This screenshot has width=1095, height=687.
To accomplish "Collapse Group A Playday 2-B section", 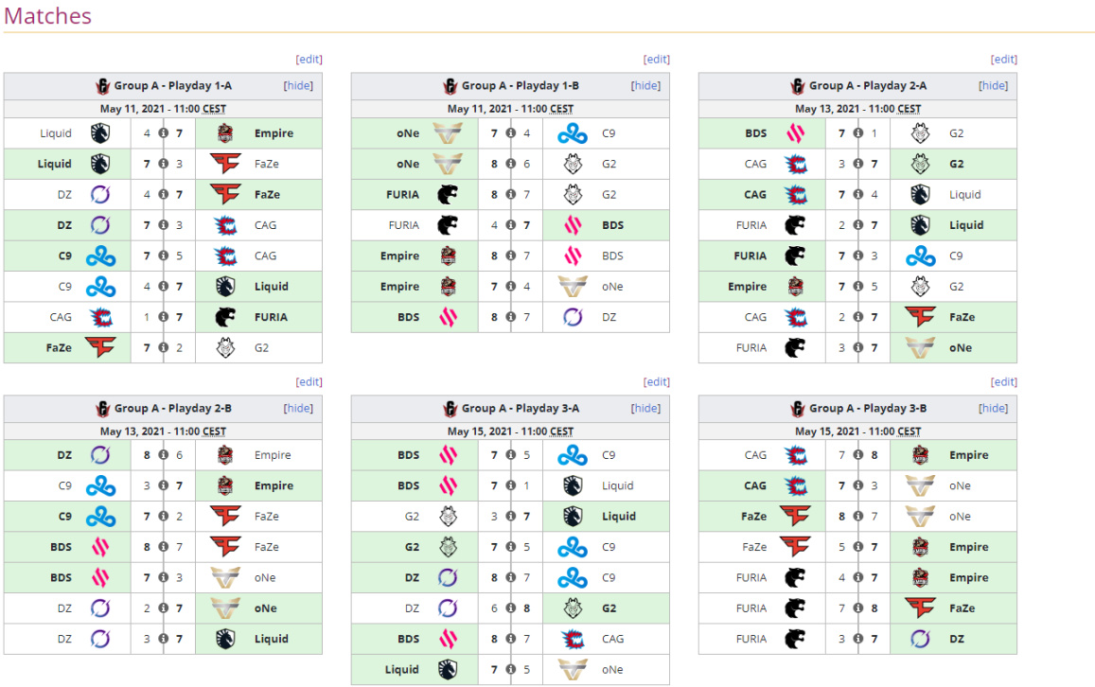I will point(299,409).
